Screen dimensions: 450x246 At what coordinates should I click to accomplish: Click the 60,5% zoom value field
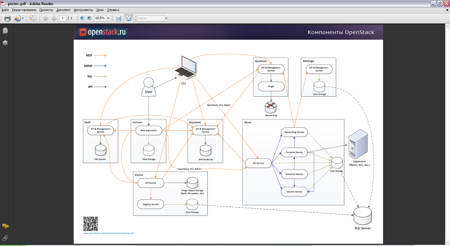(100, 18)
